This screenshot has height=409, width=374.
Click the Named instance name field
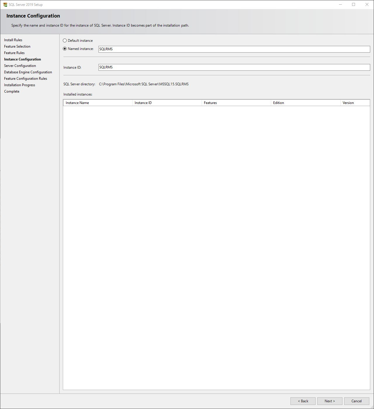(x=234, y=49)
